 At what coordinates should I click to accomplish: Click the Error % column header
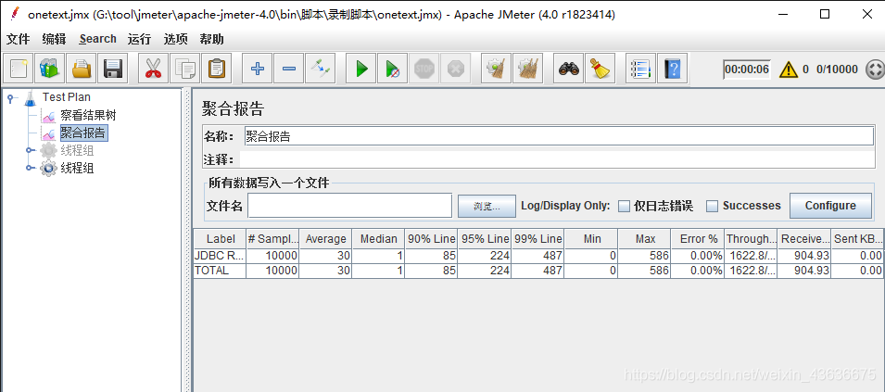tap(698, 238)
